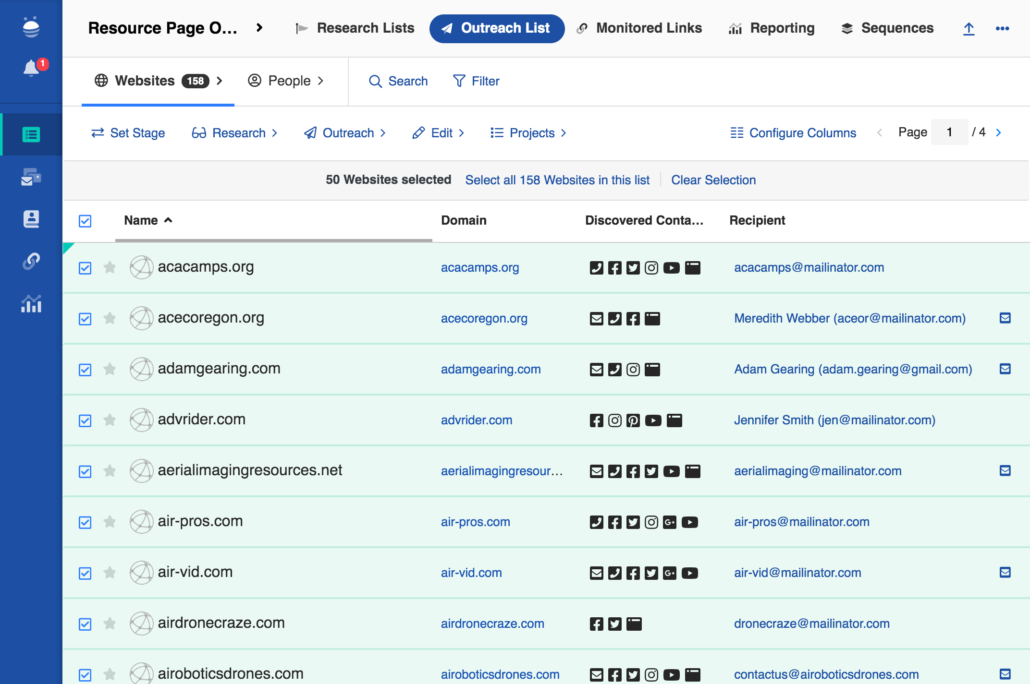Open the three-dots more options menu
Image resolution: width=1030 pixels, height=684 pixels.
click(1002, 29)
